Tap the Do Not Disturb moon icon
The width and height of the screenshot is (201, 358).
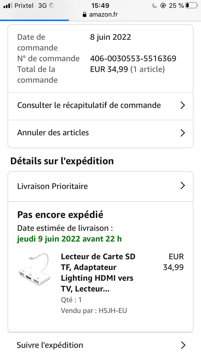155,5
